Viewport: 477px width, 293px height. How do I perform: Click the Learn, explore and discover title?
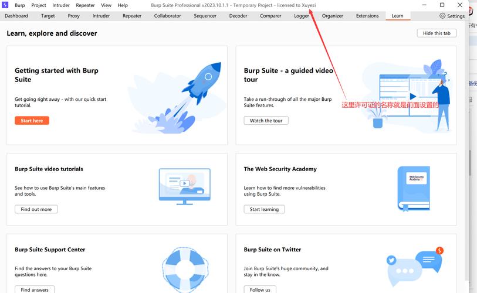pyautogui.click(x=52, y=33)
